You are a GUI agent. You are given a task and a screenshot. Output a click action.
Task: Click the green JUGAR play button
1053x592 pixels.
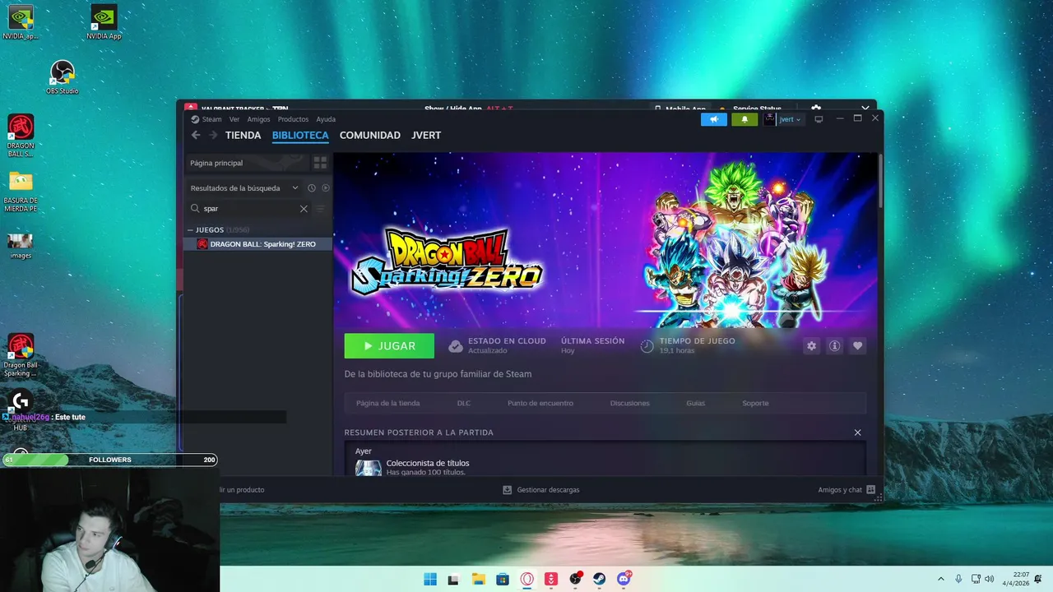[x=389, y=346]
